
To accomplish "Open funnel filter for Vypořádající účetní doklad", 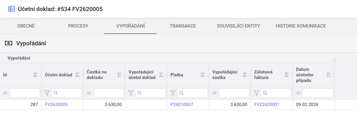I will 131,93.
